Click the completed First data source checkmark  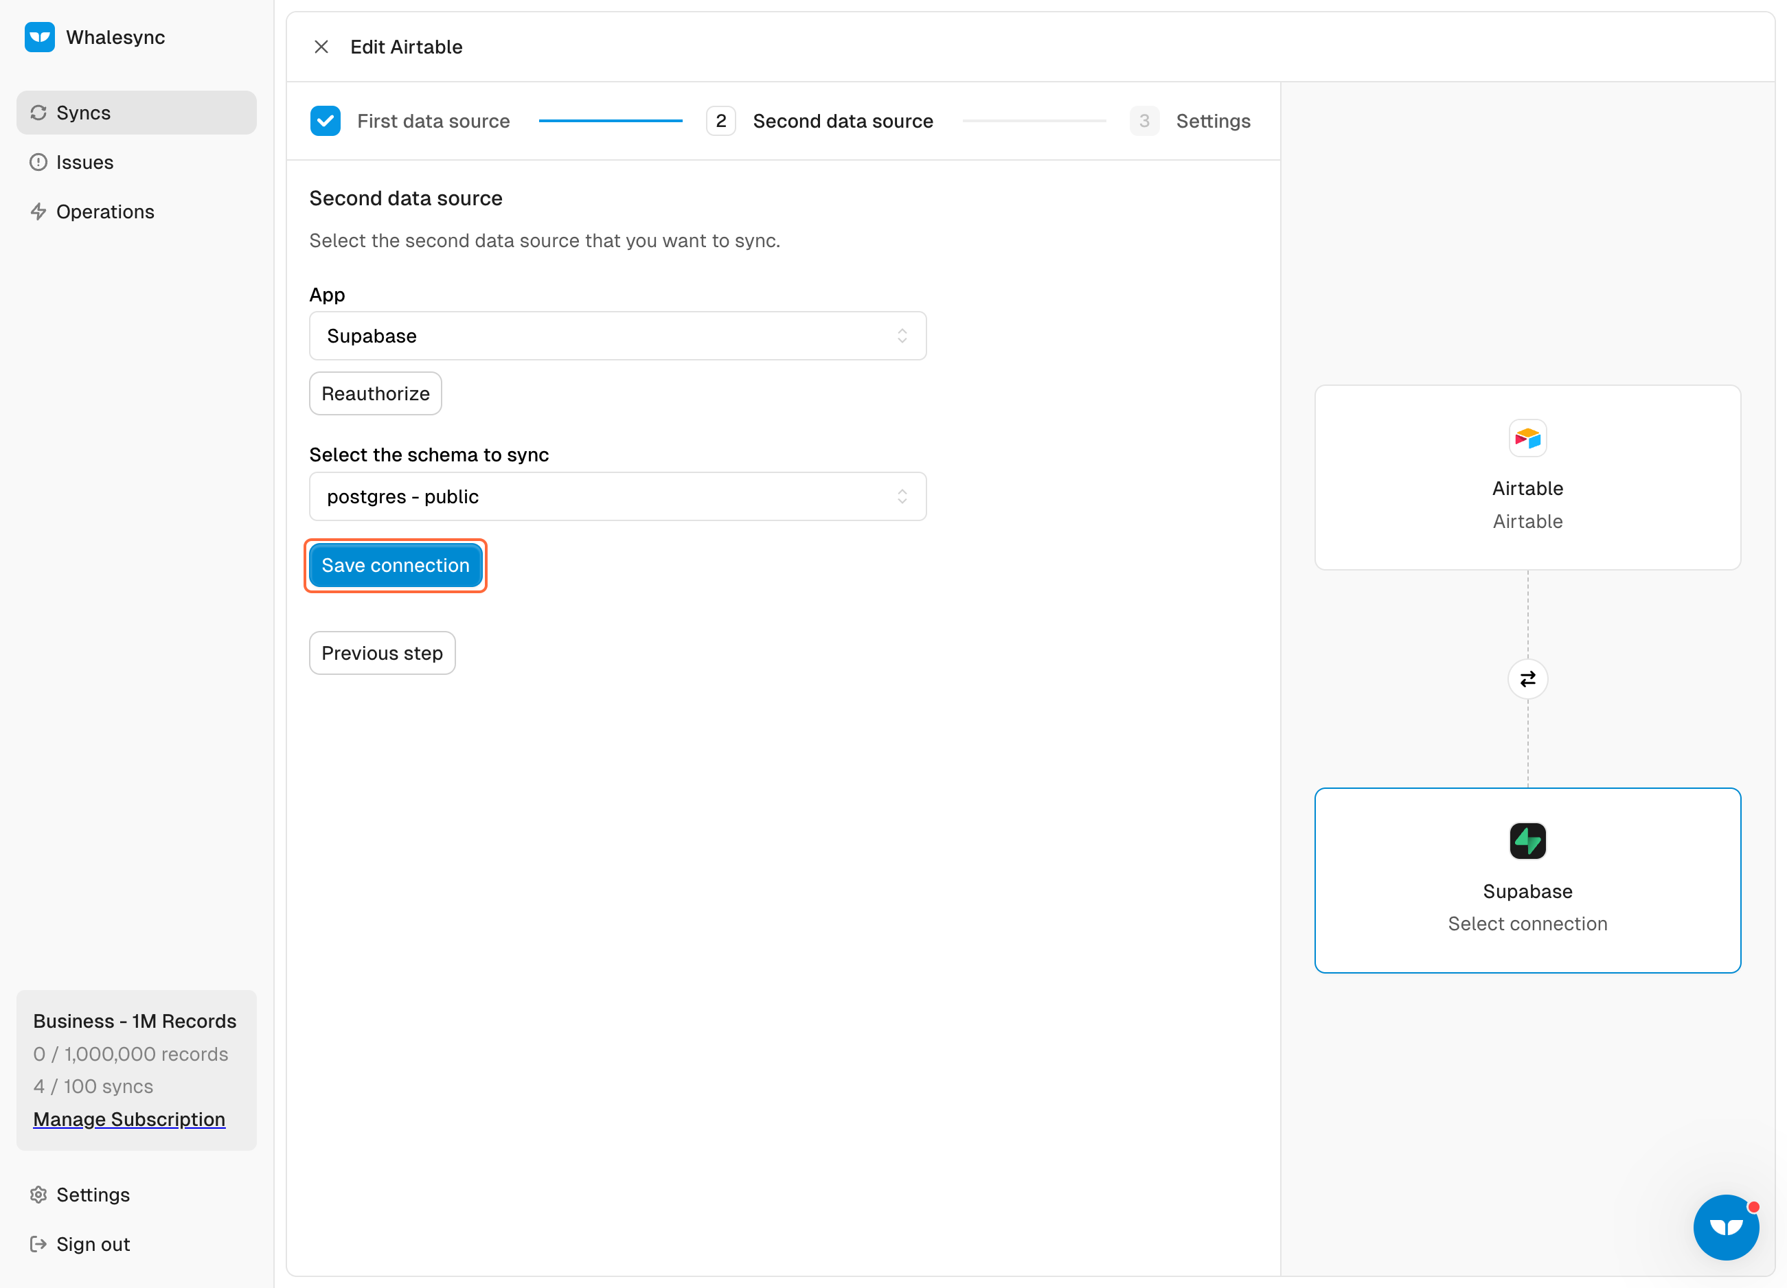326,122
